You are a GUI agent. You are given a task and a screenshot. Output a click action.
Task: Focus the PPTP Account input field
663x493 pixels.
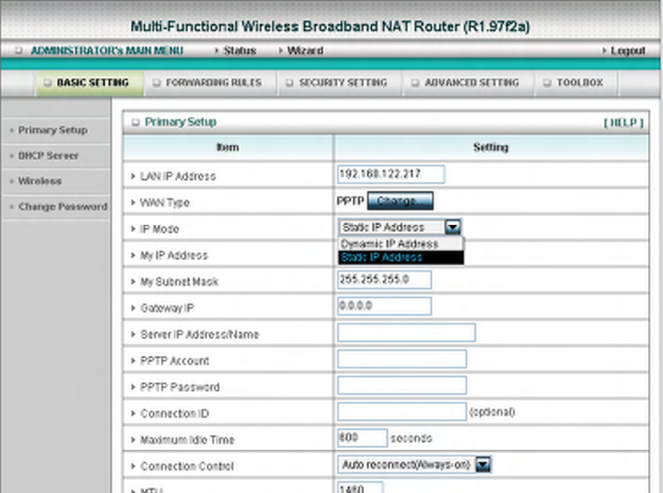[401, 359]
